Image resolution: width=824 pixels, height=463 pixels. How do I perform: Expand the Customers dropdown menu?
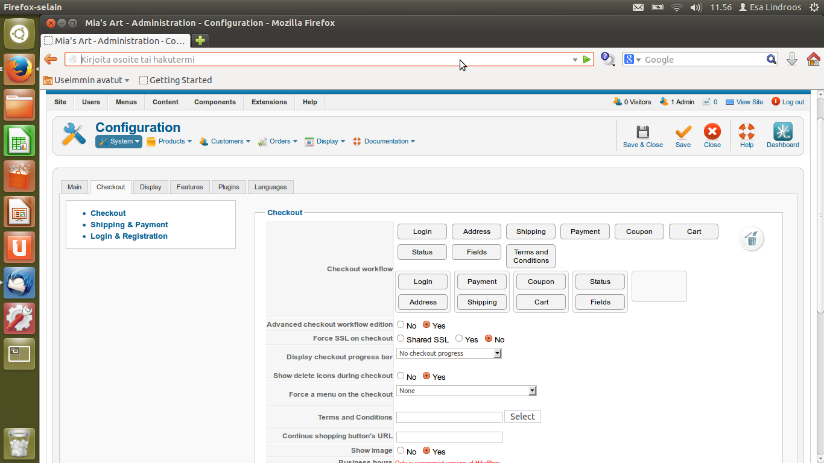click(x=224, y=141)
